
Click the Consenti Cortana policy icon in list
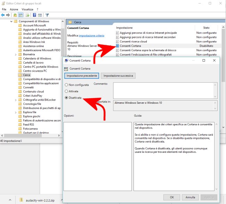point(117,46)
